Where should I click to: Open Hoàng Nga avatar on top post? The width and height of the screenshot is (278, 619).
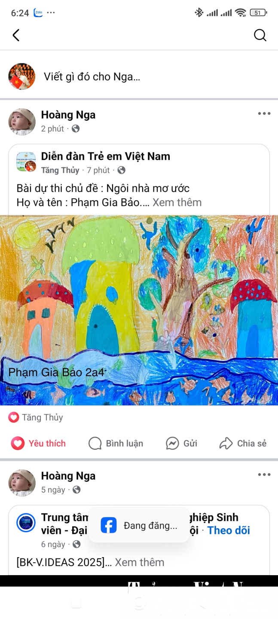point(22,122)
